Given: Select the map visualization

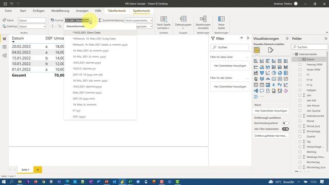Looking at the screenshot, I should pos(256,79).
